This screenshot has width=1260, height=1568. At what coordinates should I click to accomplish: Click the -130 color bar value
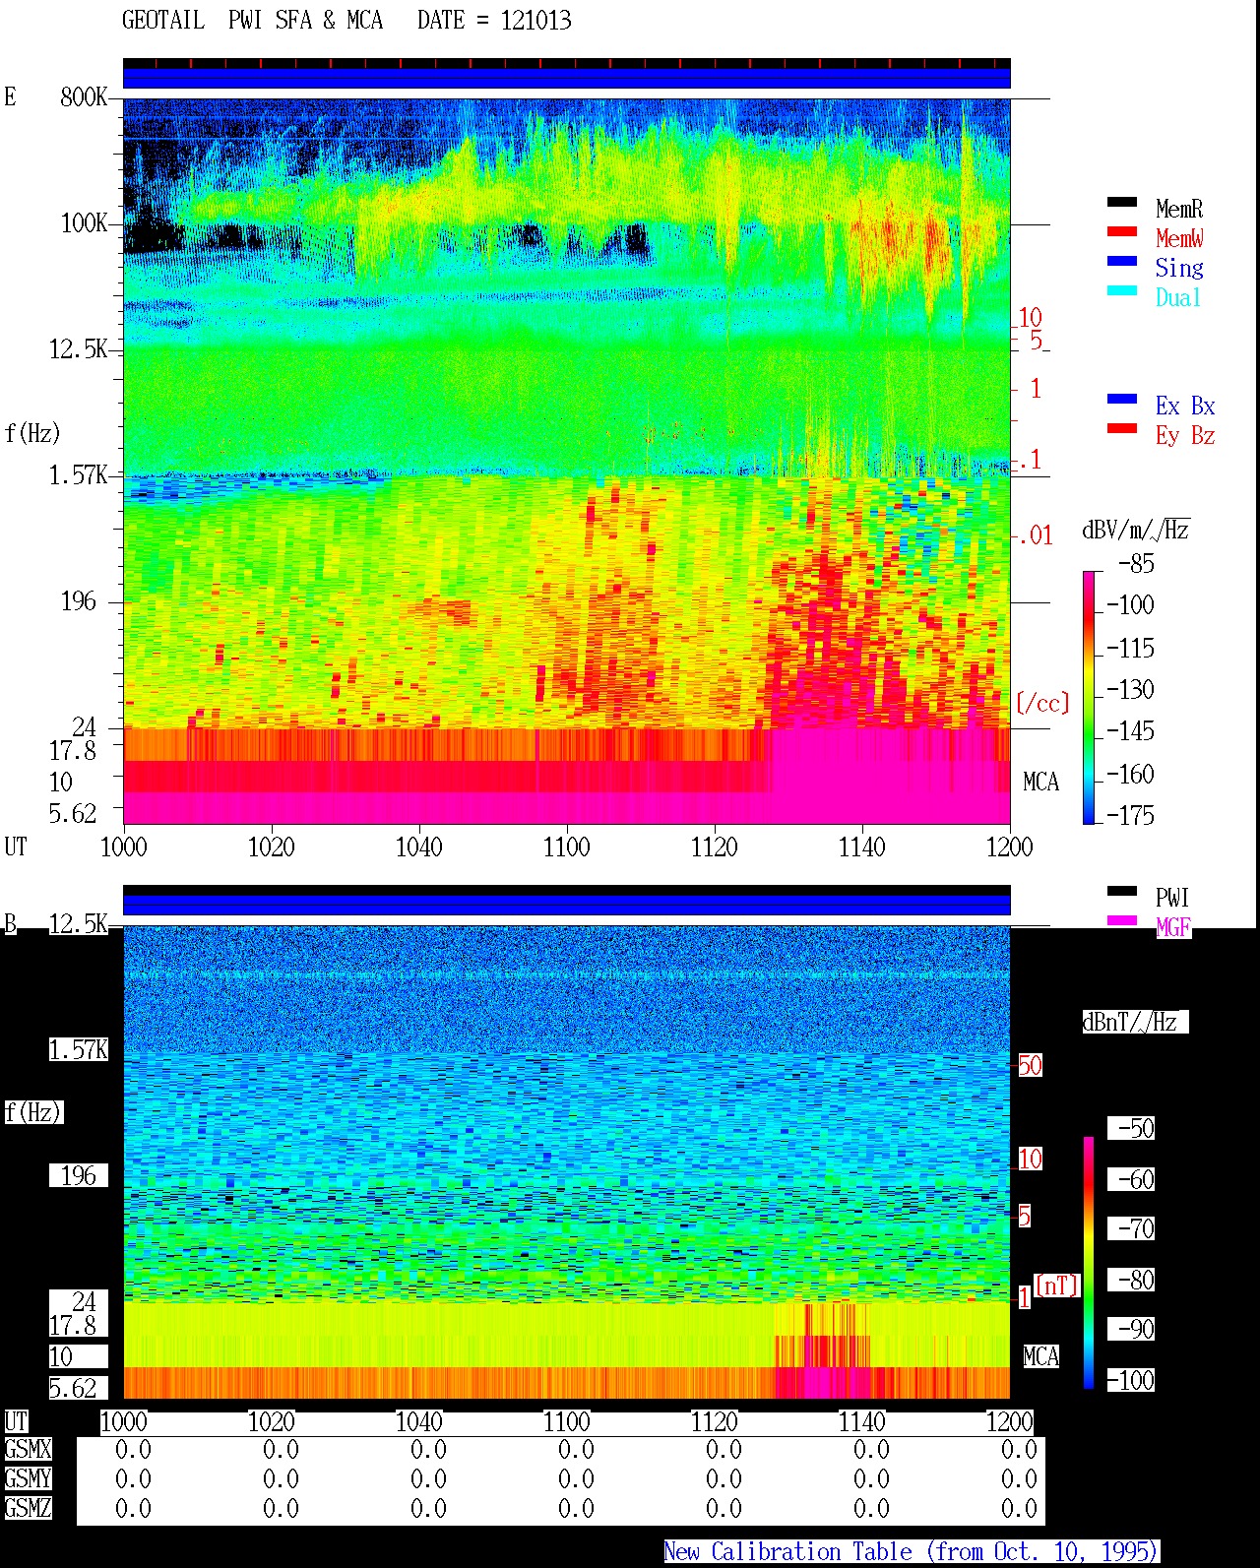click(x=1130, y=690)
